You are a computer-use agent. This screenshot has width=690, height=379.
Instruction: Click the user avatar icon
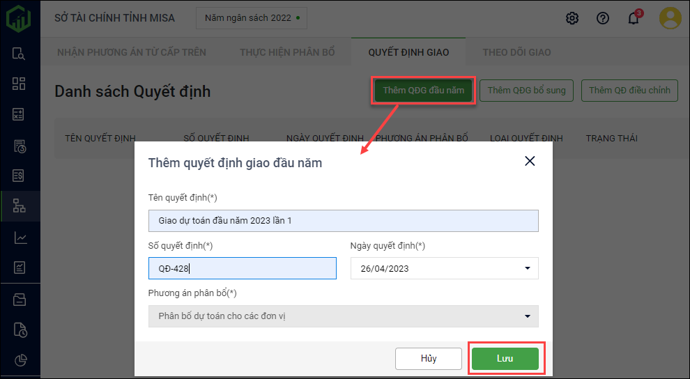(670, 18)
